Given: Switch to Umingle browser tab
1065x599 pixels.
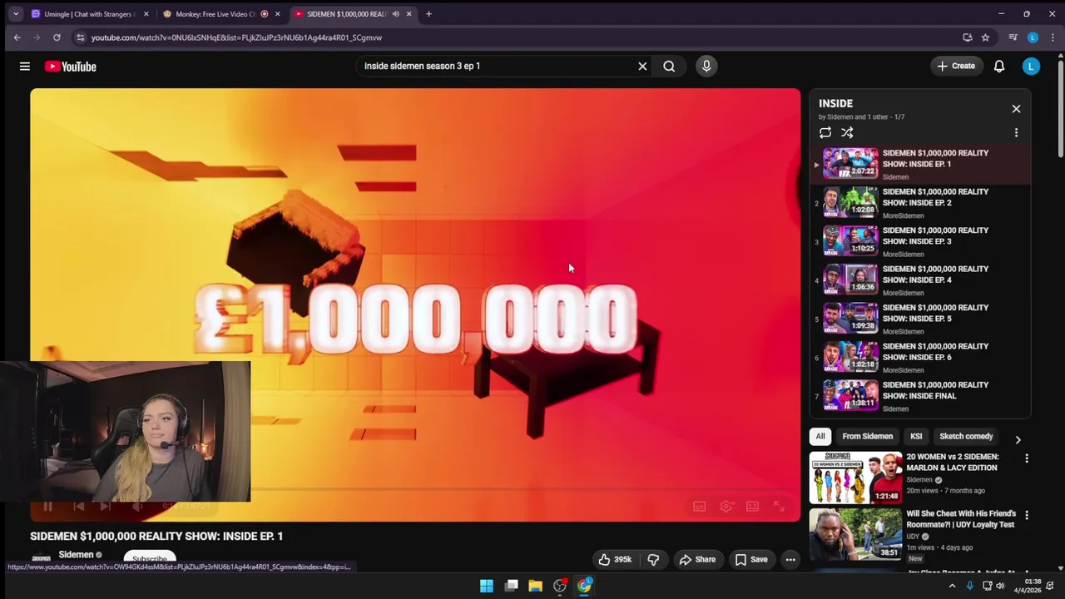Looking at the screenshot, I should tap(90, 14).
